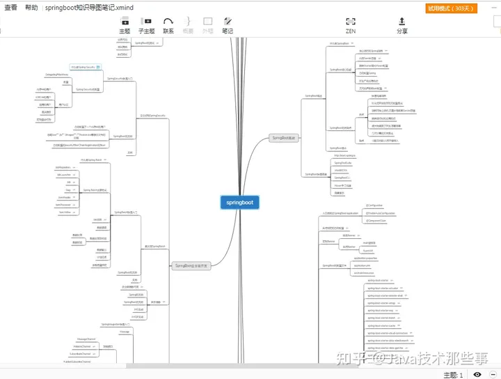Open the 笔记 notes tool
The width and height of the screenshot is (501, 379).
228,25
